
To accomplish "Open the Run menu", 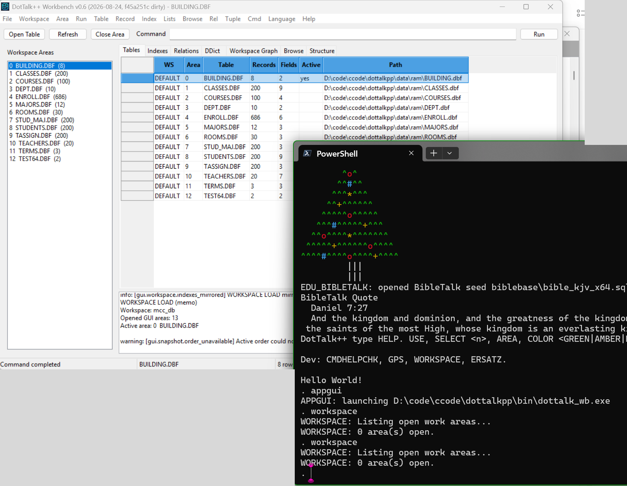I will pyautogui.click(x=81, y=19).
